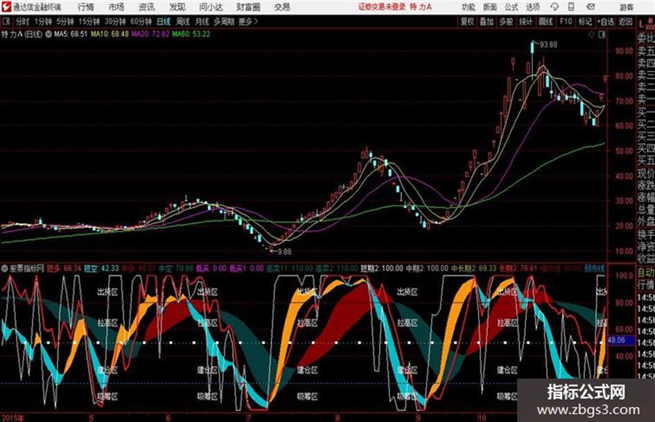Click the MA20: 72.82 value
The height and width of the screenshot is (422, 655).
click(x=150, y=34)
